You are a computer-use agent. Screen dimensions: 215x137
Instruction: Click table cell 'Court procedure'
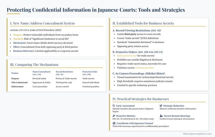click(40, 86)
